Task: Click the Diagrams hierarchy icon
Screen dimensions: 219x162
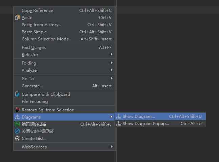Action: point(17,117)
